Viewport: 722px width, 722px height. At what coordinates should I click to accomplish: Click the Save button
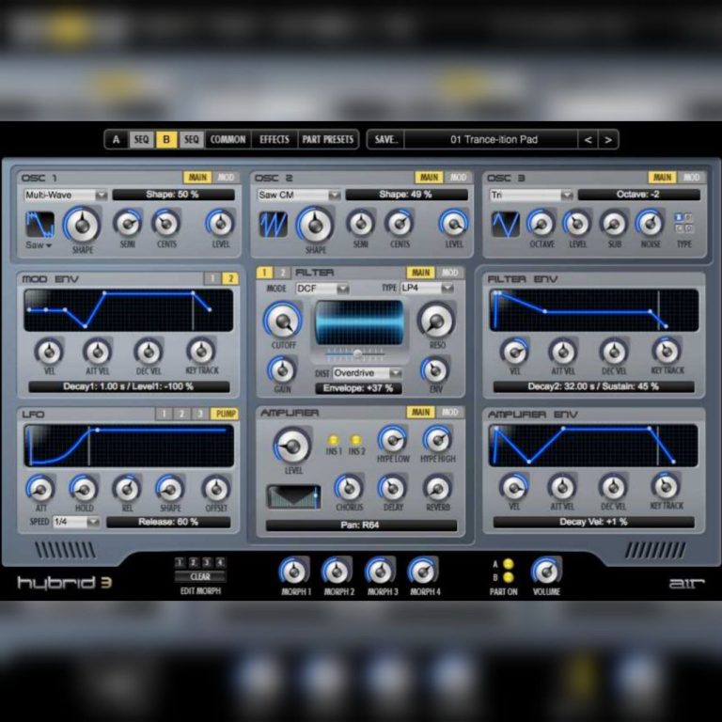385,139
